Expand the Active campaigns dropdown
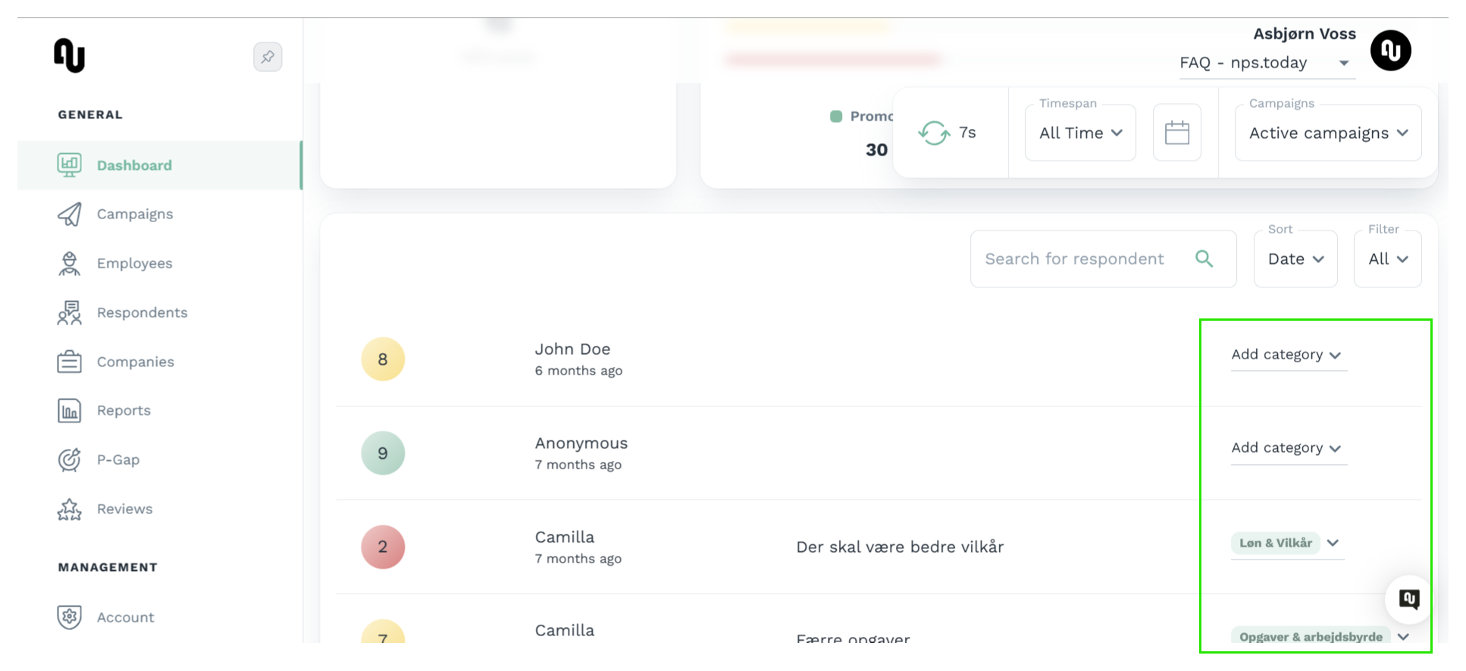The image size is (1466, 671). click(x=1328, y=133)
